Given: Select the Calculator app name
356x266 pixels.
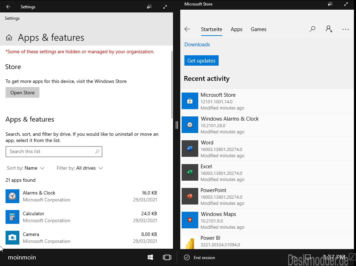Looking at the screenshot, I should click(34, 213).
